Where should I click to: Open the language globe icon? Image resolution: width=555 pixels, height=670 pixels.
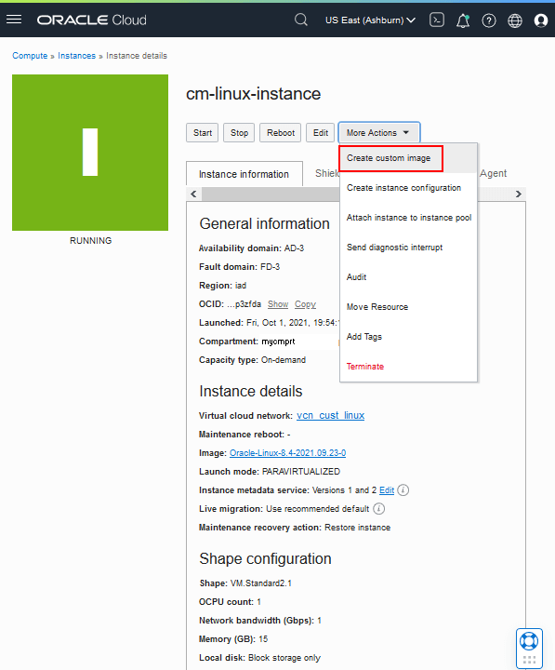click(515, 20)
